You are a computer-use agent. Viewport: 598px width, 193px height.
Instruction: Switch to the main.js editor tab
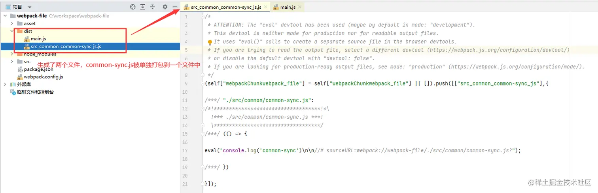[x=288, y=7]
